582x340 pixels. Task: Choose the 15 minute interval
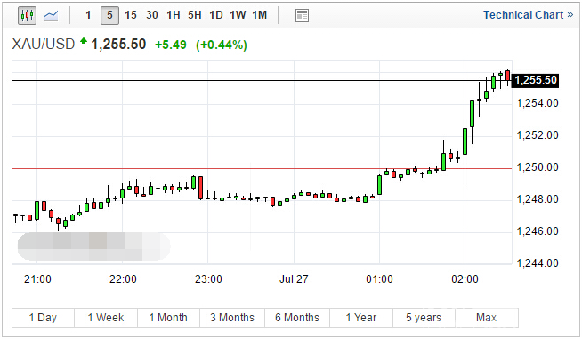pyautogui.click(x=131, y=15)
